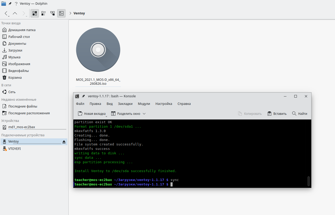Eject the Ventoy device
This screenshot has width=335, height=215.
(x=64, y=142)
